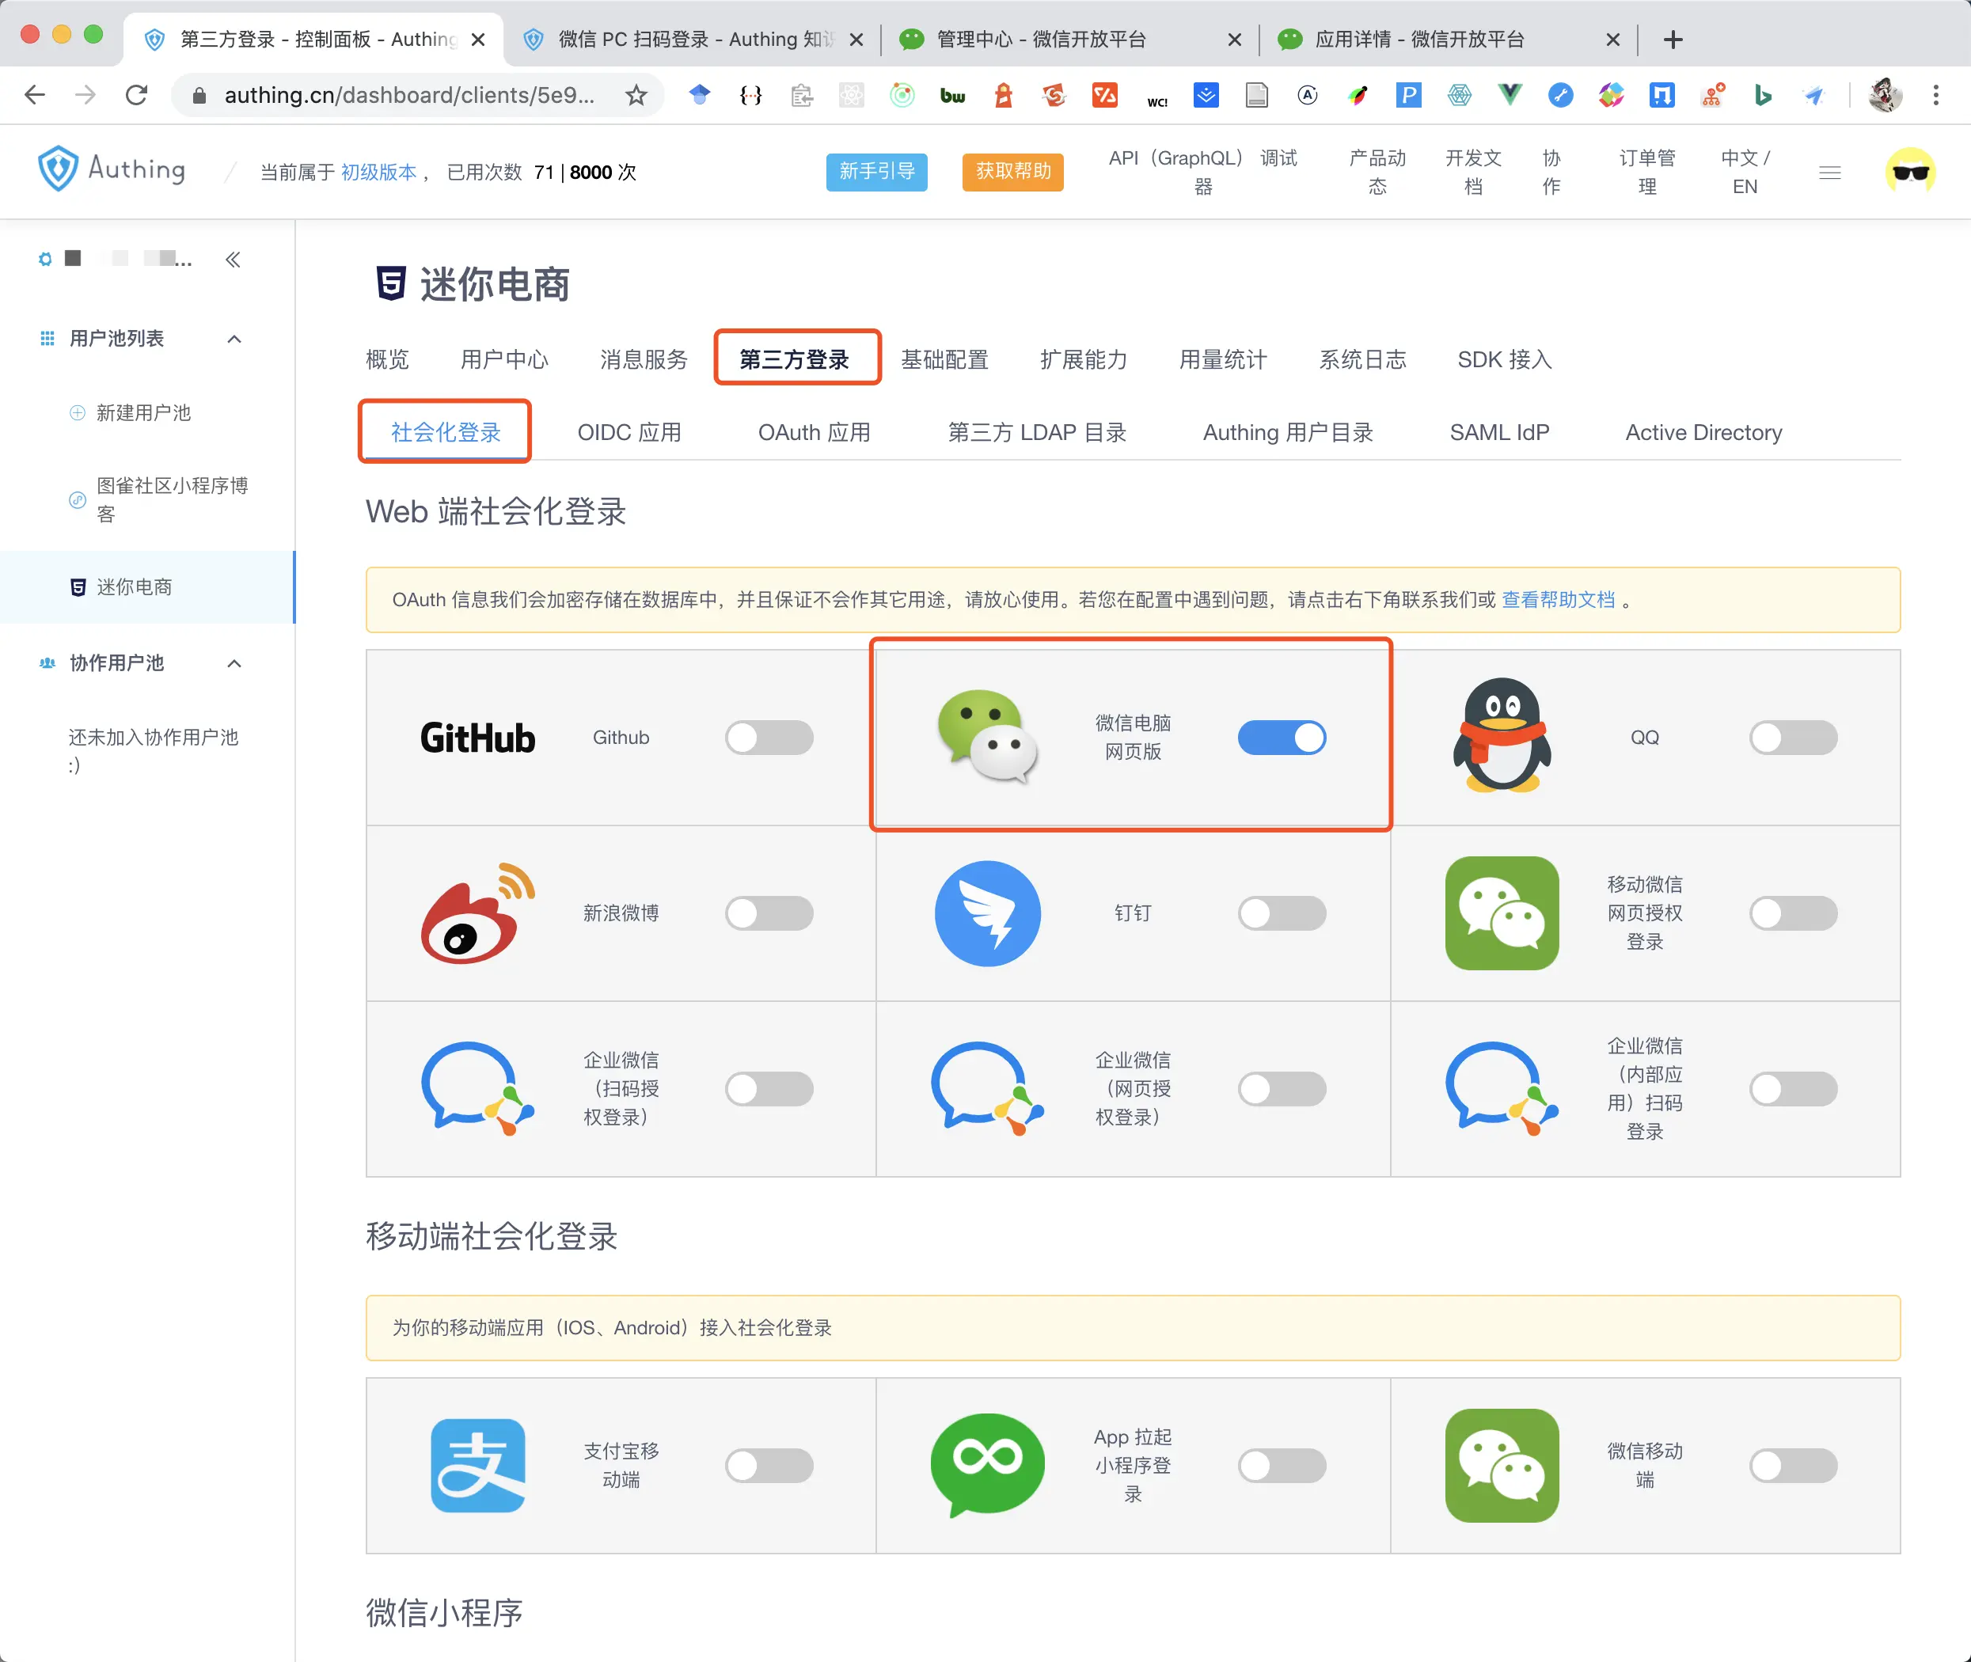Click the 移动微信网页授权登录 WeChat icon

tap(1502, 913)
